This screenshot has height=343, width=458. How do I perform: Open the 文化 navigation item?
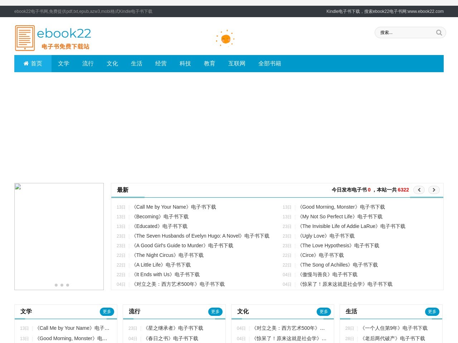pyautogui.click(x=112, y=64)
